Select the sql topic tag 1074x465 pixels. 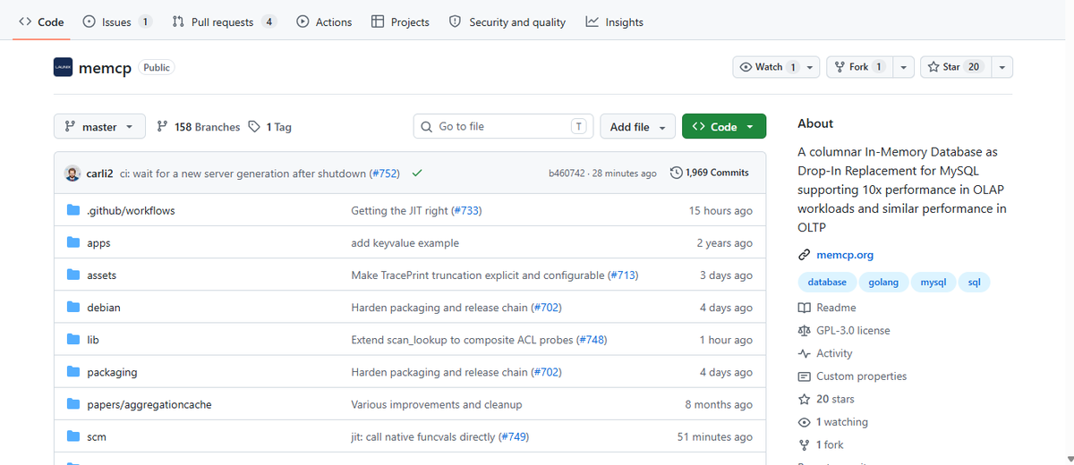[975, 282]
